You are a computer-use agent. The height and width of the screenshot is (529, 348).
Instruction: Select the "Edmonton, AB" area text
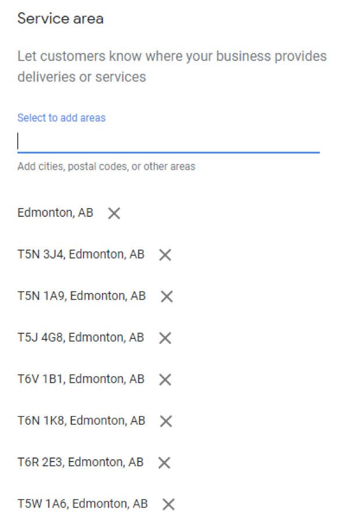[55, 213]
